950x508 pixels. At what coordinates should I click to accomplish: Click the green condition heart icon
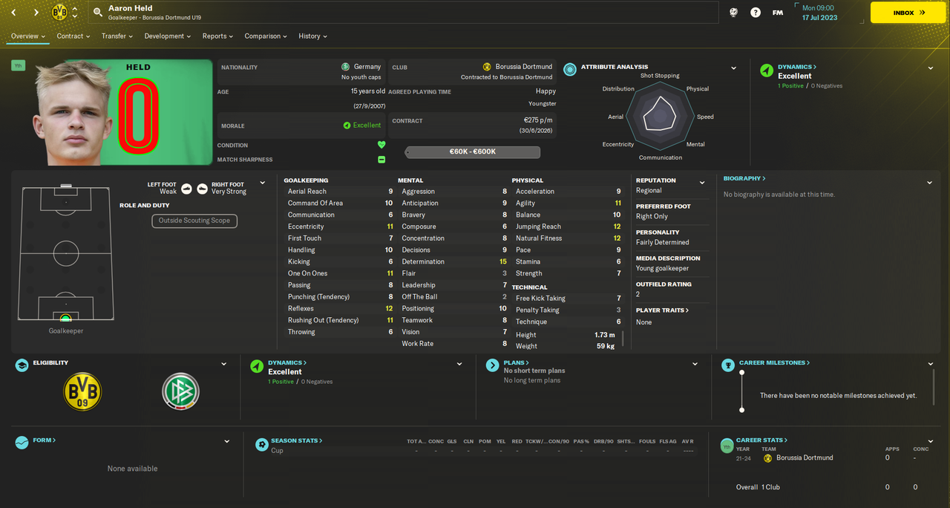click(x=381, y=145)
